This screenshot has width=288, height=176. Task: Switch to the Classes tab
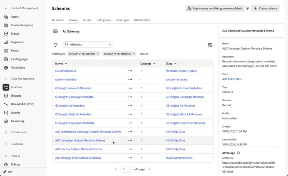[x=87, y=20]
